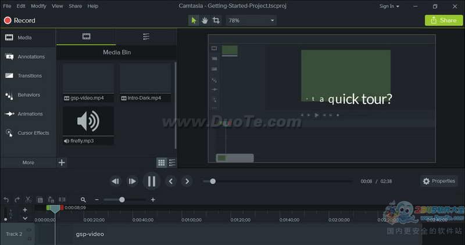Image resolution: width=465 pixels, height=245 pixels.
Task: Open the 78% canvas zoom dropdown
Action: (x=251, y=20)
